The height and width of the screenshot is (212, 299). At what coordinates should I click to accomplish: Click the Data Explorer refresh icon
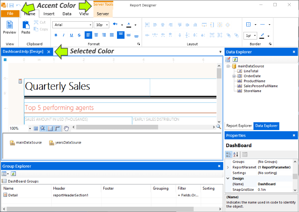click(x=235, y=60)
